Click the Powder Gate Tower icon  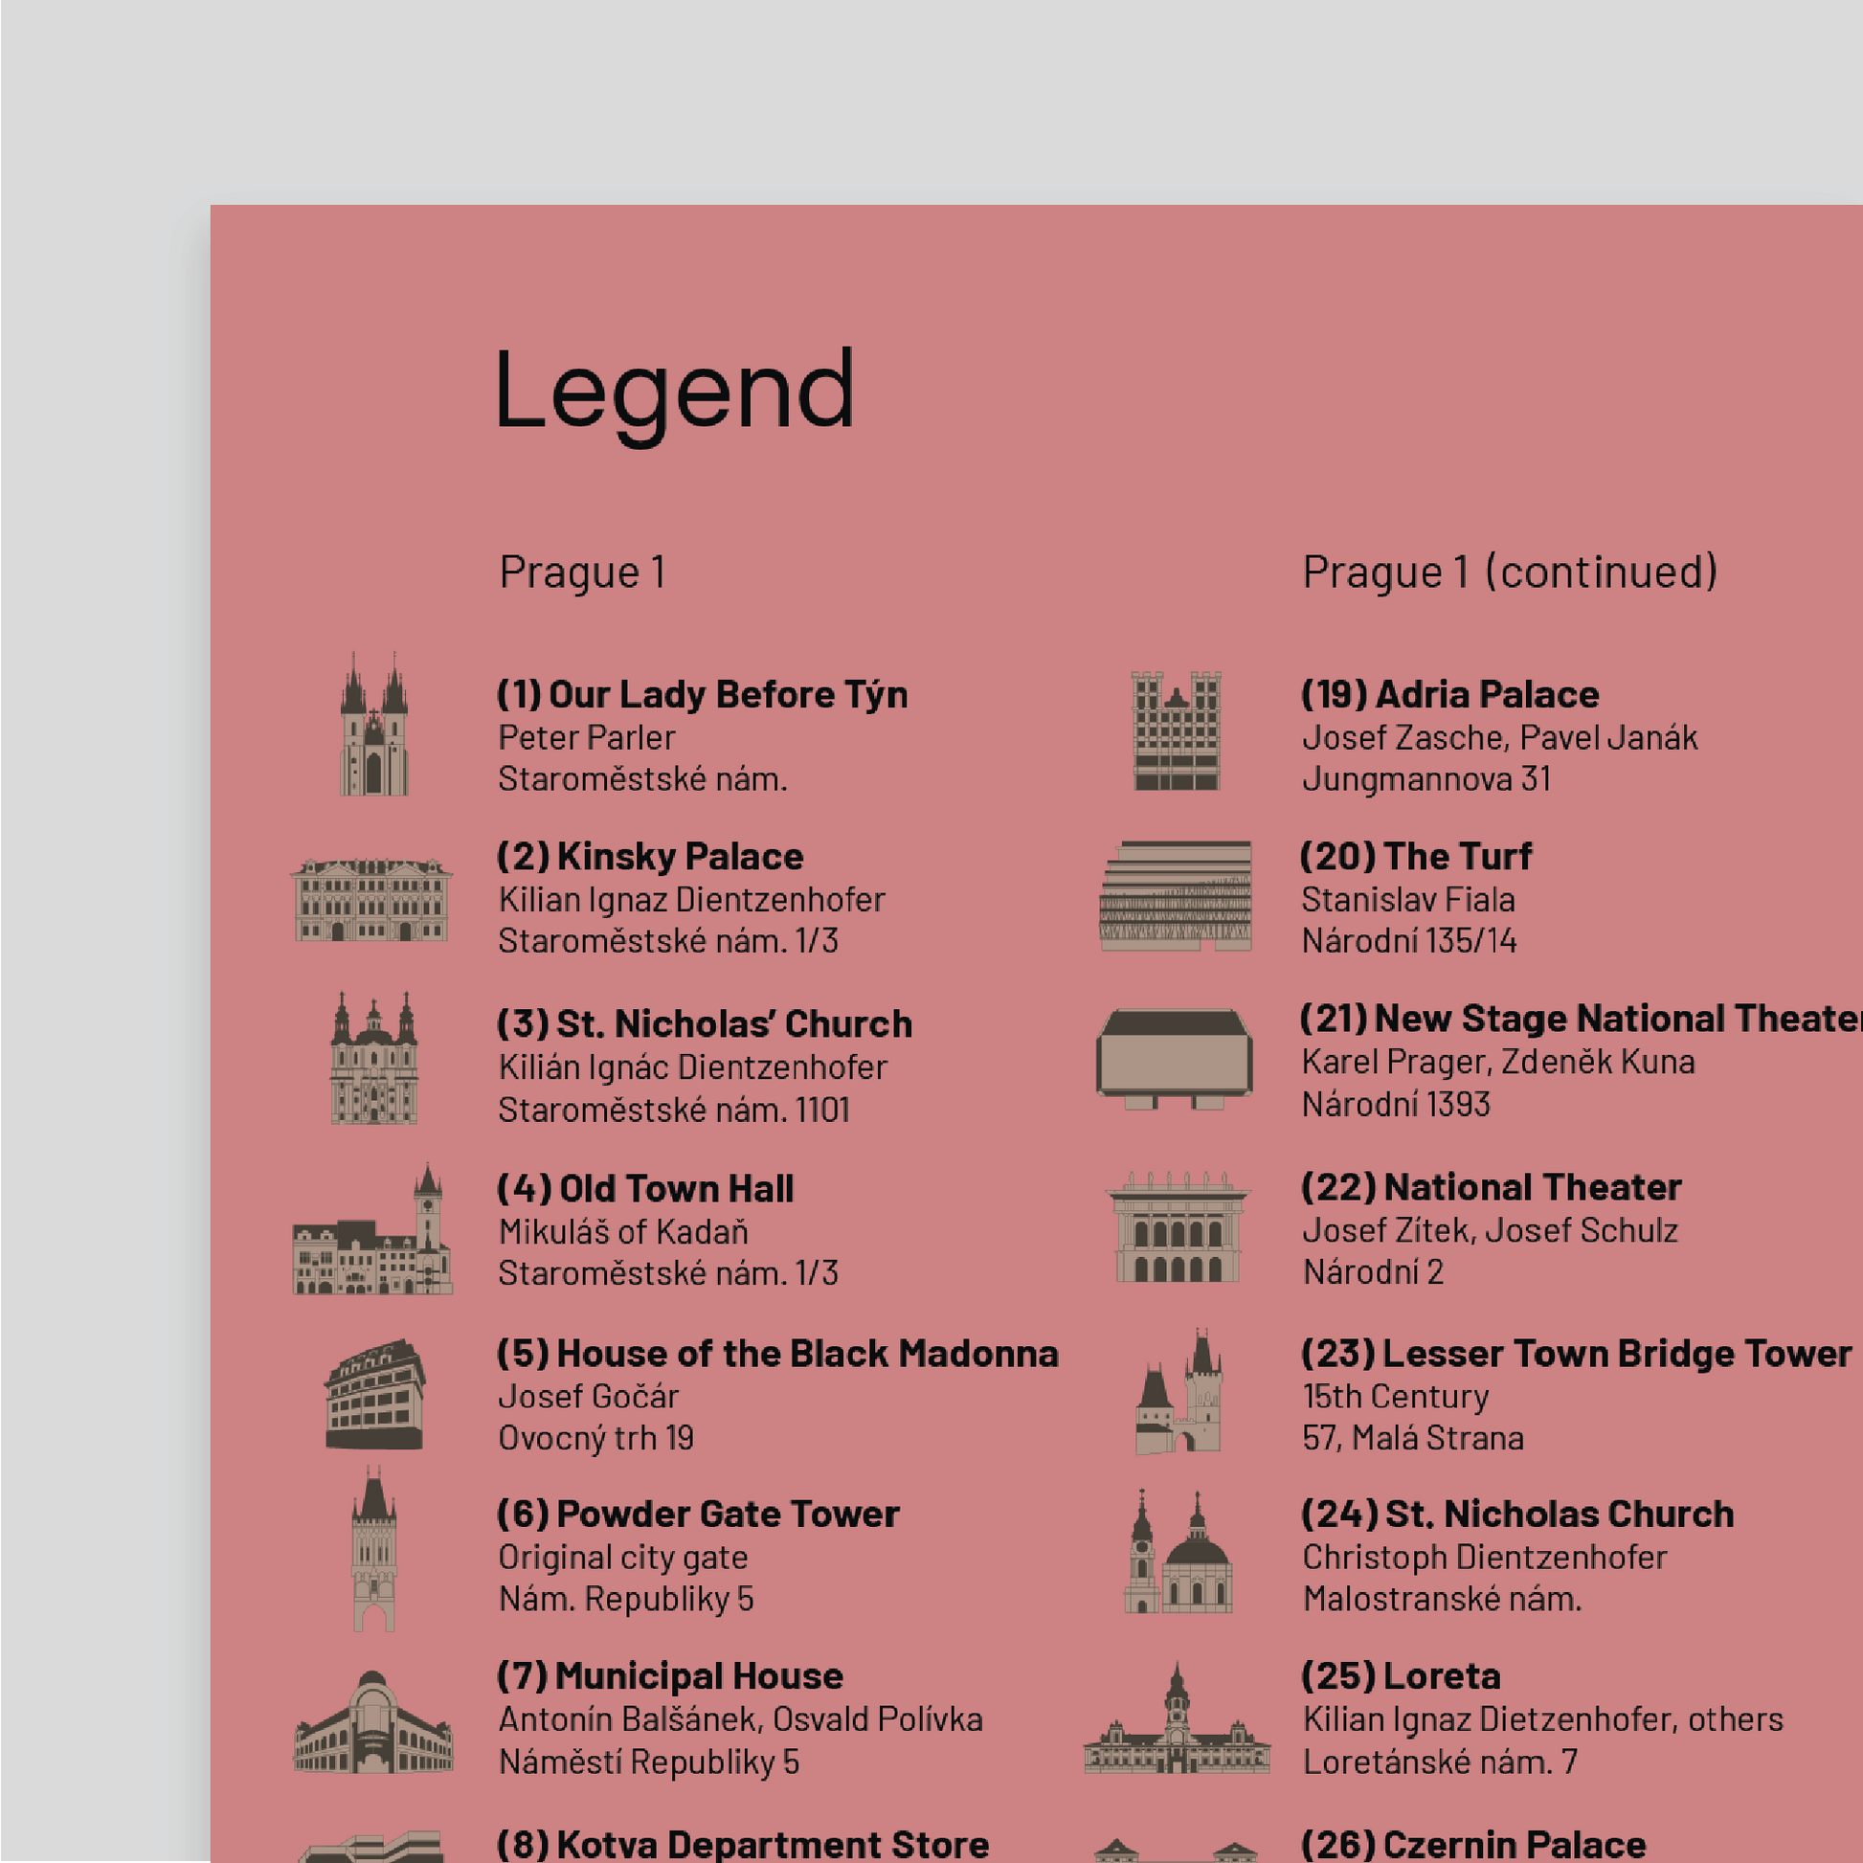tap(374, 1550)
